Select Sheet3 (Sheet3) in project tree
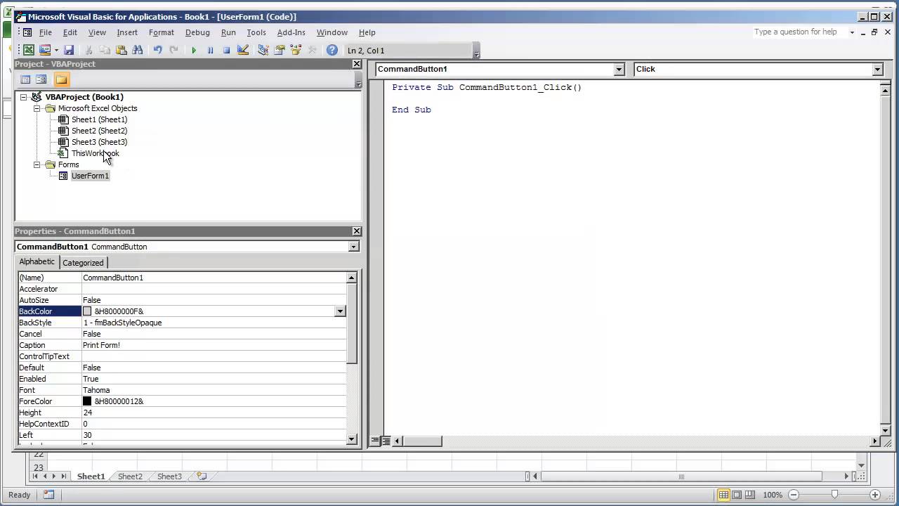The width and height of the screenshot is (899, 506). [99, 142]
